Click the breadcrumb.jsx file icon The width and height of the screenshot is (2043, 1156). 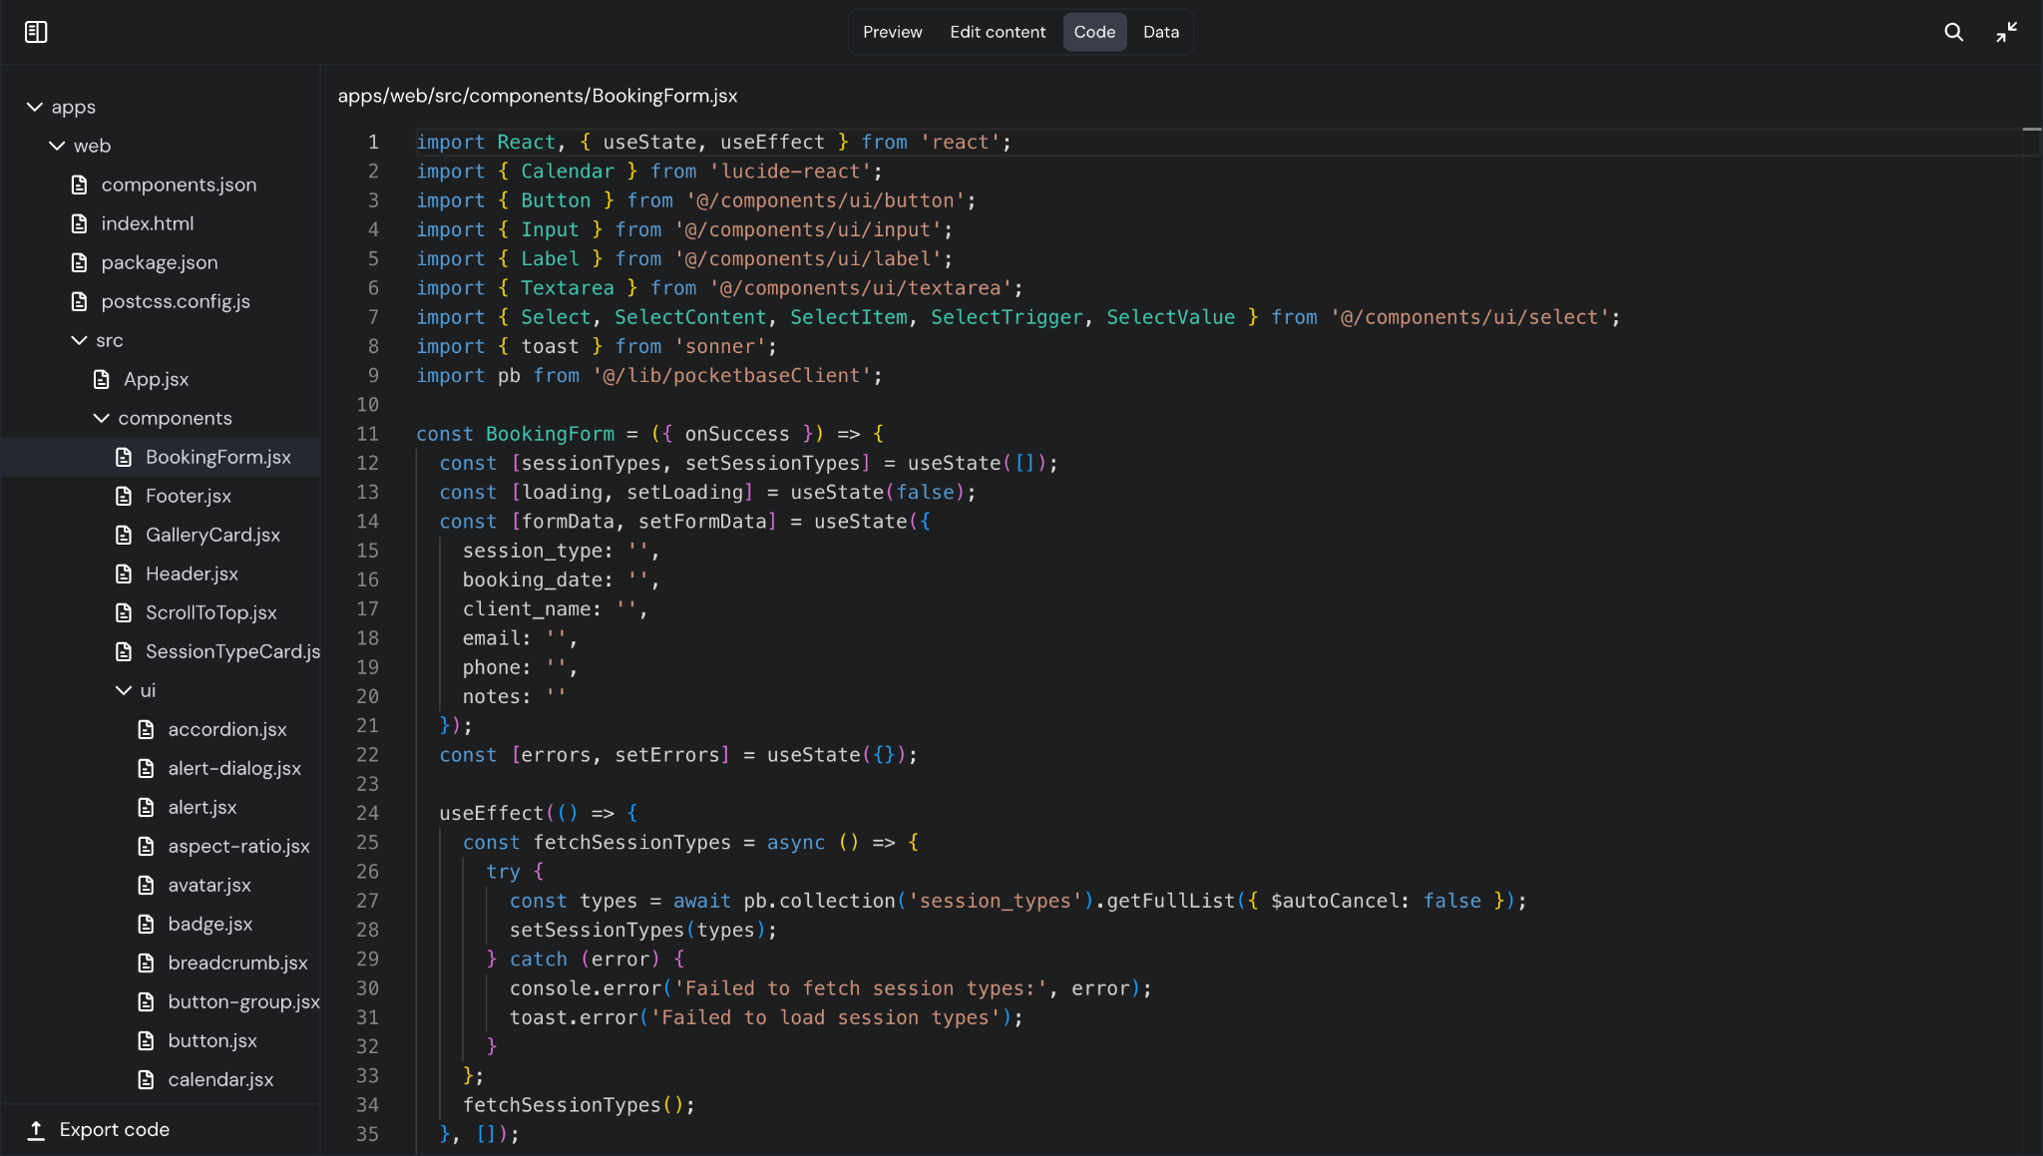(146, 963)
